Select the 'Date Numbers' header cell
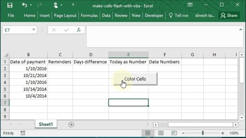246x138 pixels. click(x=165, y=62)
